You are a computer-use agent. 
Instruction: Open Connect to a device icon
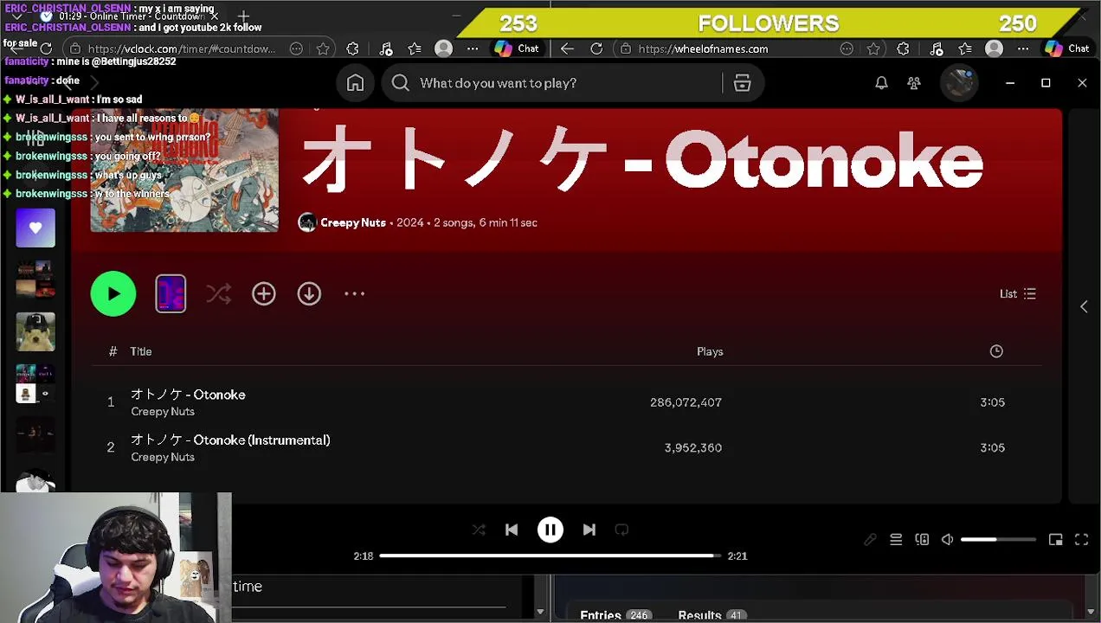[922, 540]
